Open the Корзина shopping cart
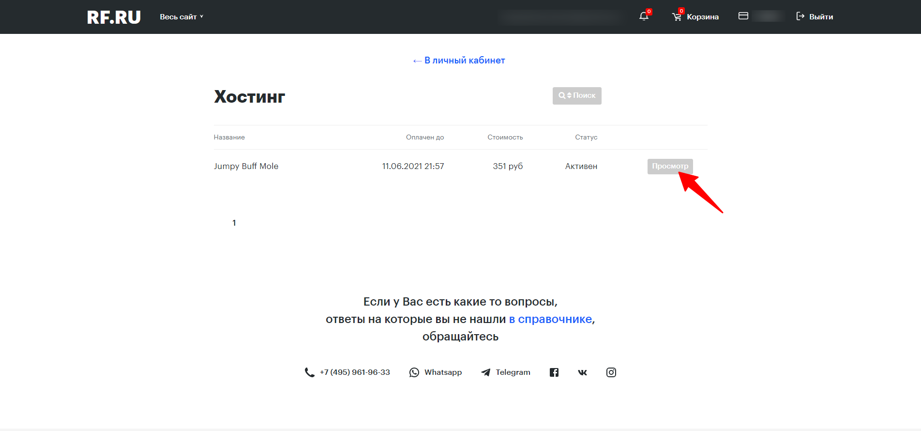921x431 pixels. click(x=695, y=17)
